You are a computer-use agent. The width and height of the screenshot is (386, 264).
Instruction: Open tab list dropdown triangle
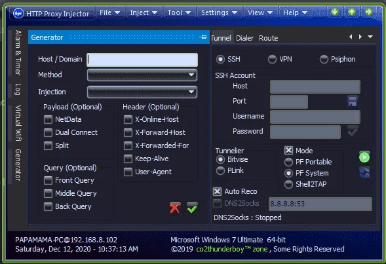click(370, 37)
